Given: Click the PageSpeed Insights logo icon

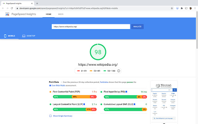Looking at the screenshot, I should click(x=7, y=14).
